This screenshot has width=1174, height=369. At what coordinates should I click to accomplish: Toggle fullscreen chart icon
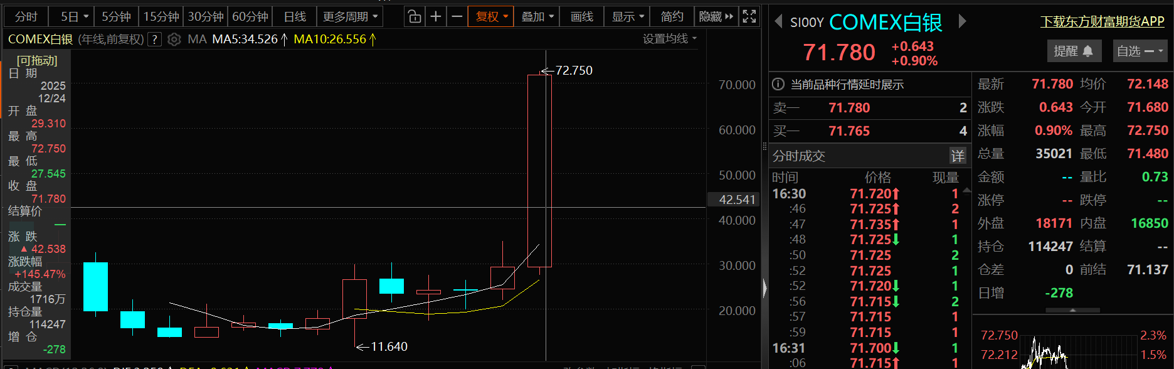point(749,16)
